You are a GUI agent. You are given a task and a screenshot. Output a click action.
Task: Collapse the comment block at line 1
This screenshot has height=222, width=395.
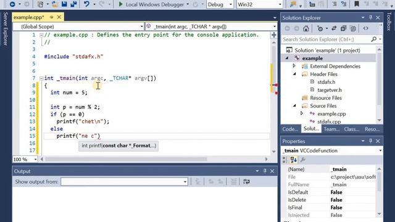(41, 35)
